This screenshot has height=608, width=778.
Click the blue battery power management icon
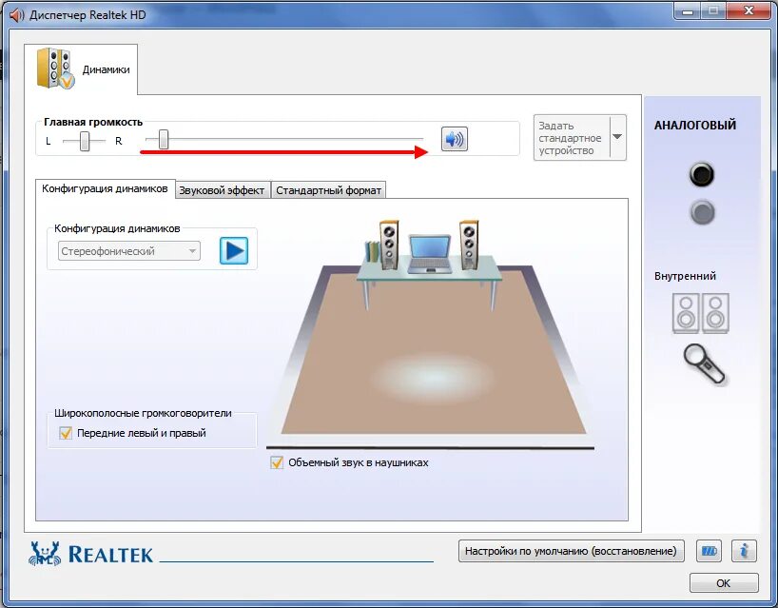click(x=709, y=551)
